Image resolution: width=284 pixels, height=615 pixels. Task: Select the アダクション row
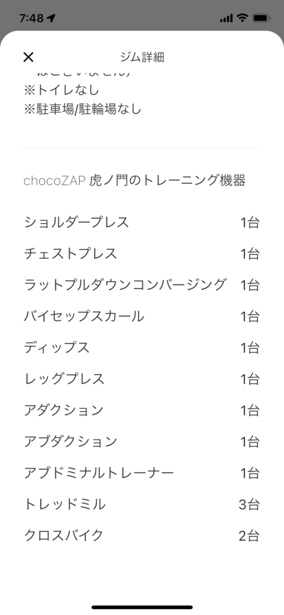click(x=142, y=411)
